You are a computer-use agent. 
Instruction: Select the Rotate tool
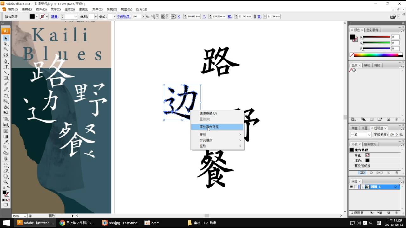[6, 96]
